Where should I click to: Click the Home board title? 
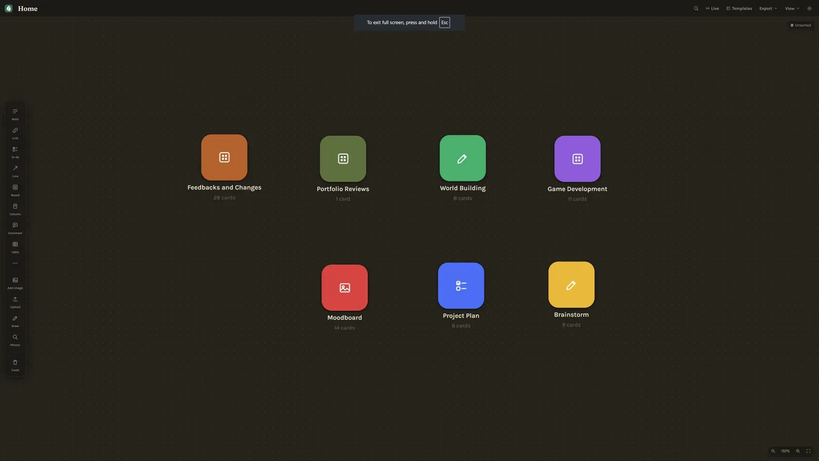coord(28,8)
